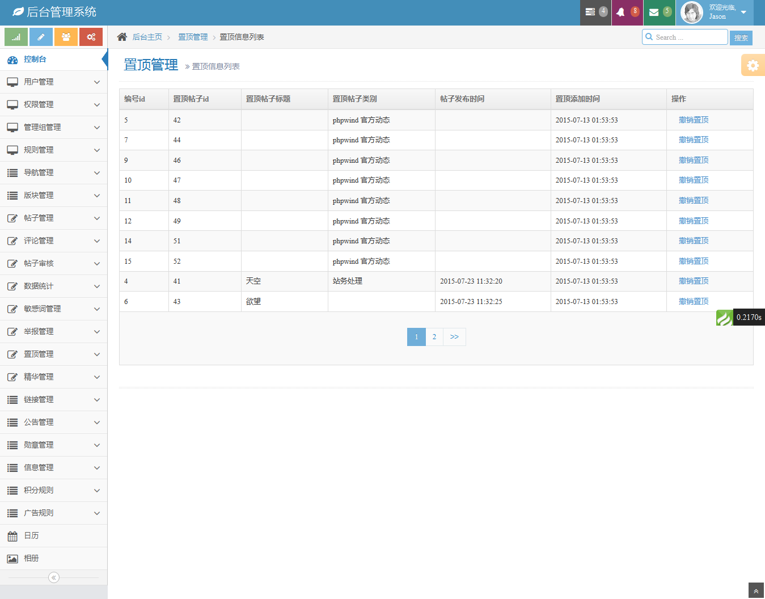Click 撤销置顶 for row with id 5

click(x=694, y=120)
